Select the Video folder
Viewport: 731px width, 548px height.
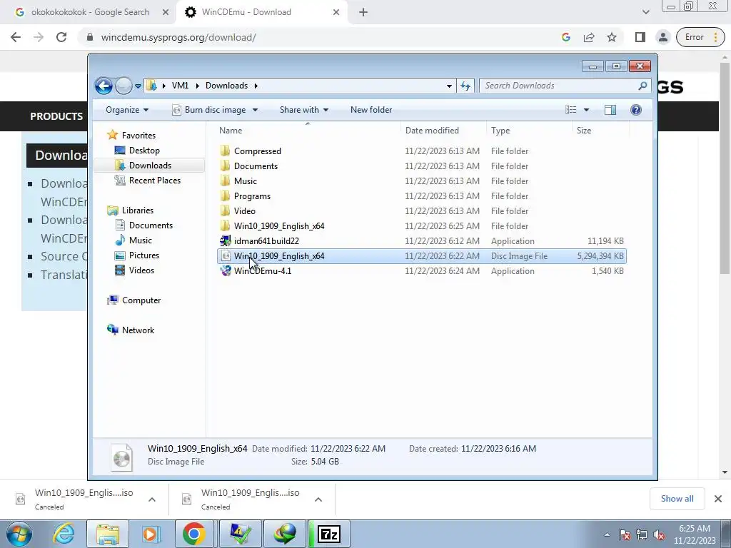(x=244, y=211)
